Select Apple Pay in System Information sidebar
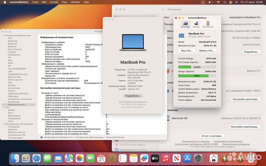Viewport: 266px width, 166px height. click(x=13, y=41)
